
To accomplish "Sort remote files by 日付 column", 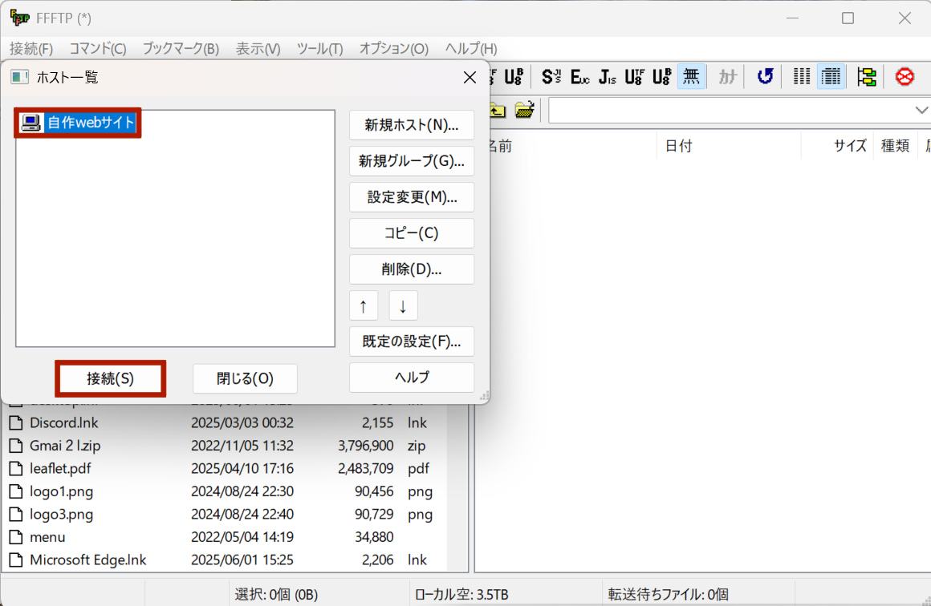I will 678,146.
